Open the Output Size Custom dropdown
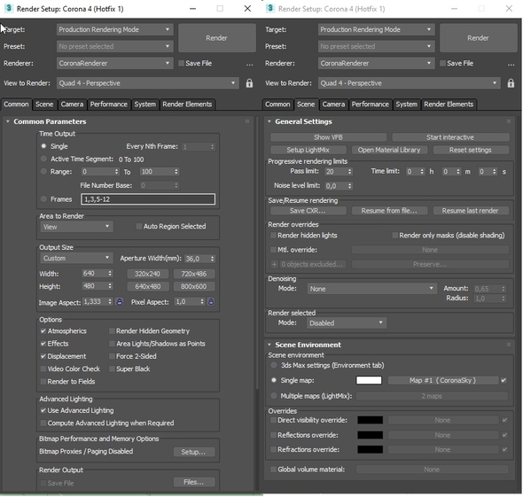Screen dimensions: 523x497 (76, 258)
